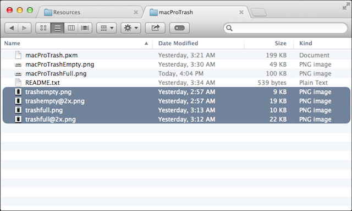Select the trashempty.png file name
The height and width of the screenshot is (211, 352).
(x=48, y=92)
